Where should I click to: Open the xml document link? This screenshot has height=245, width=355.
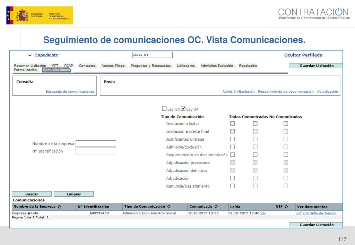click(306, 213)
